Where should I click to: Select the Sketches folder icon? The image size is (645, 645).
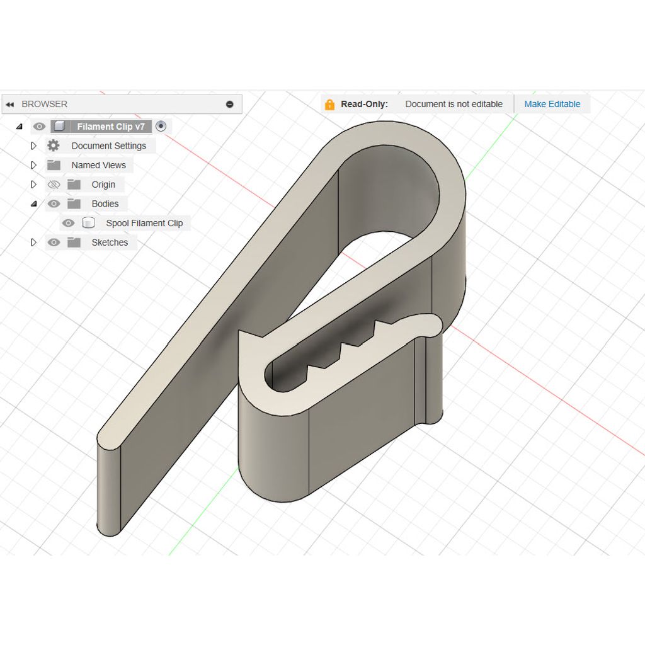click(74, 243)
